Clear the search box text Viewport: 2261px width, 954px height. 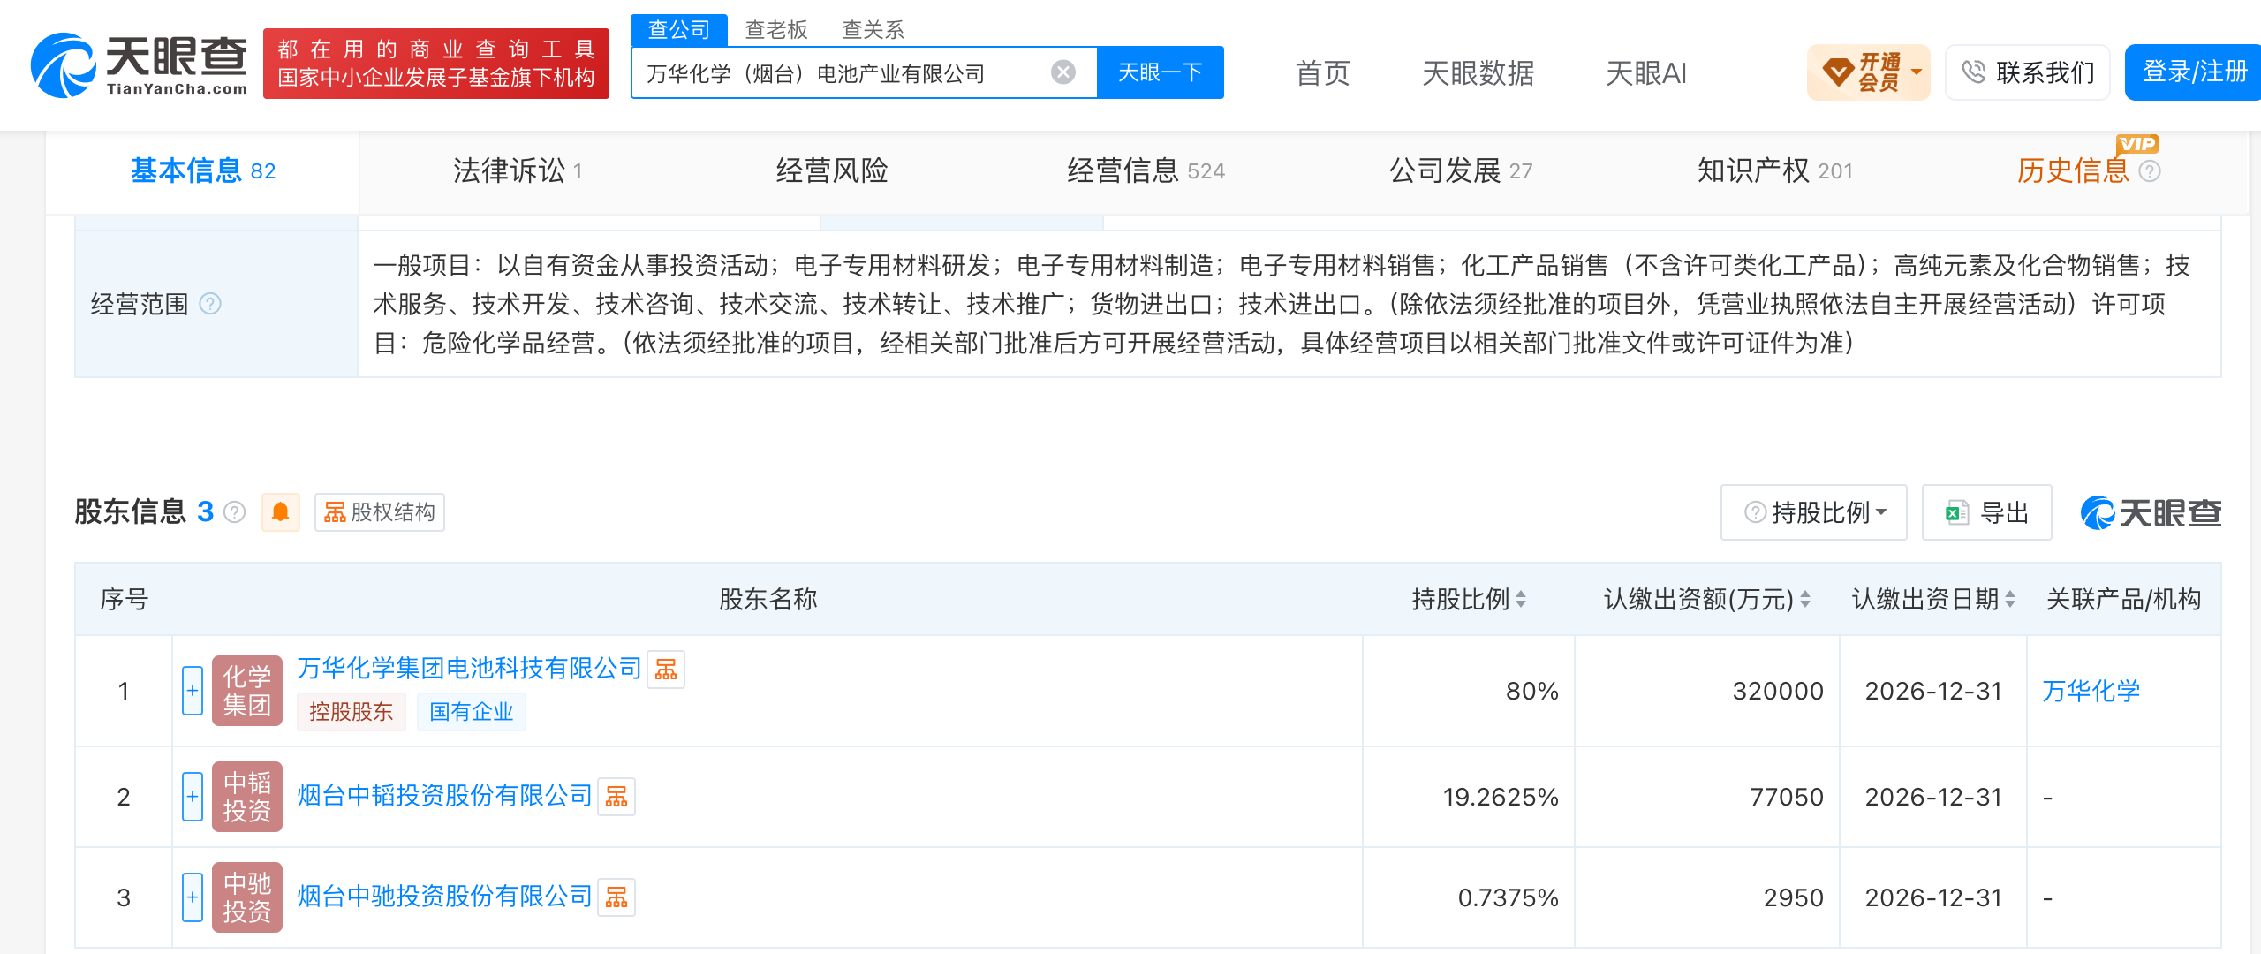[1063, 72]
